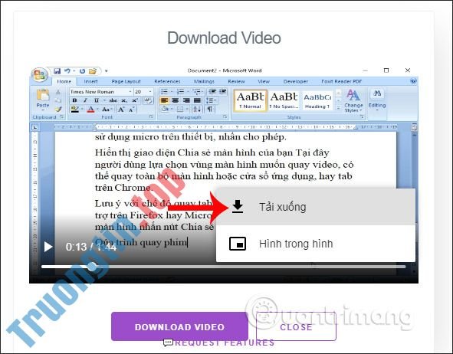
Task: Click the Cut scissors icon in Word's Clipboard group
Action: pos(58,92)
